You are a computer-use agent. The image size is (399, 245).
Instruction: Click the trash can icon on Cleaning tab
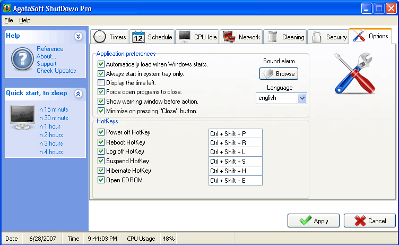tap(273, 37)
